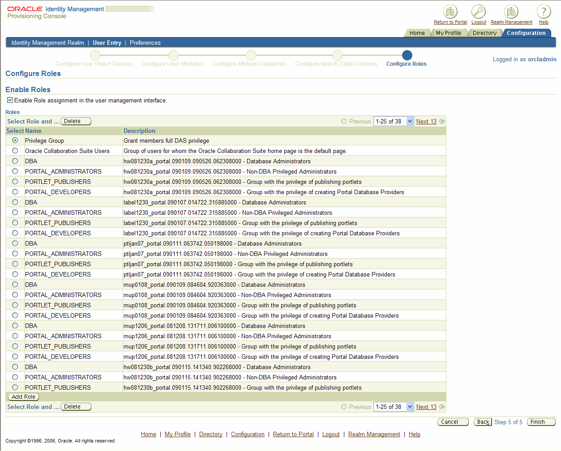This screenshot has height=451, width=561.
Task: Click the Logout key icon
Action: (479, 12)
